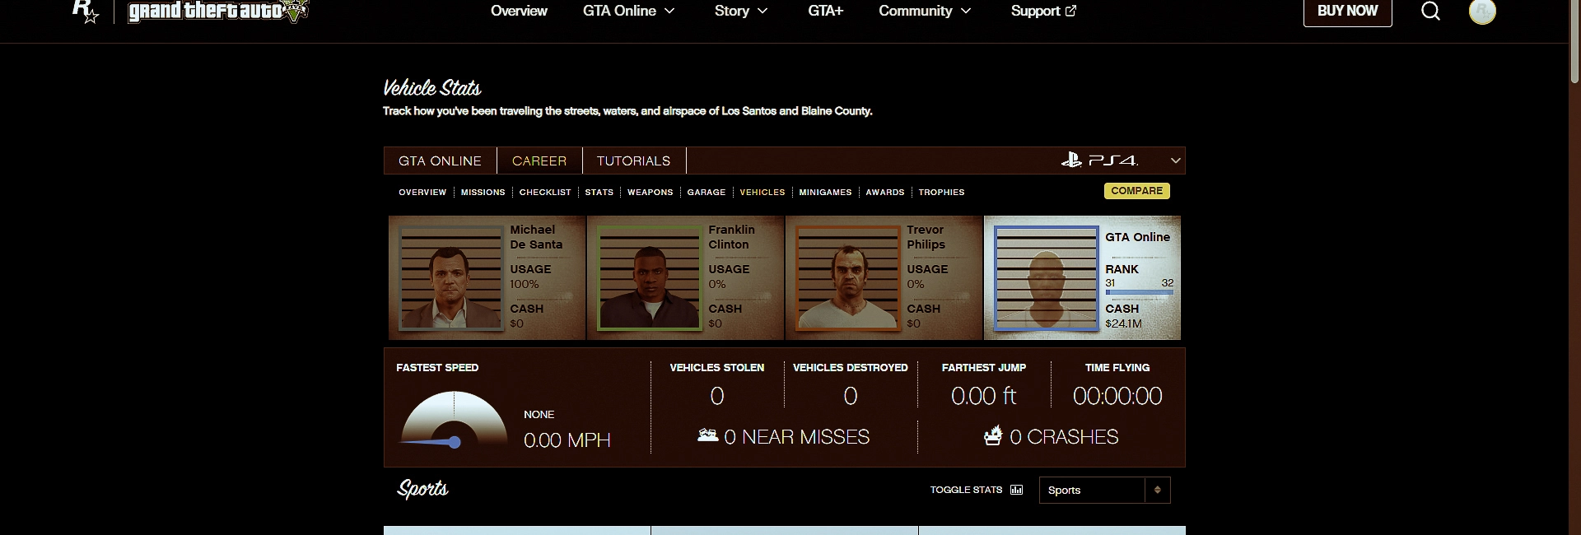The height and width of the screenshot is (535, 1581).
Task: Switch to the TUTORIALS tab
Action: pos(633,160)
